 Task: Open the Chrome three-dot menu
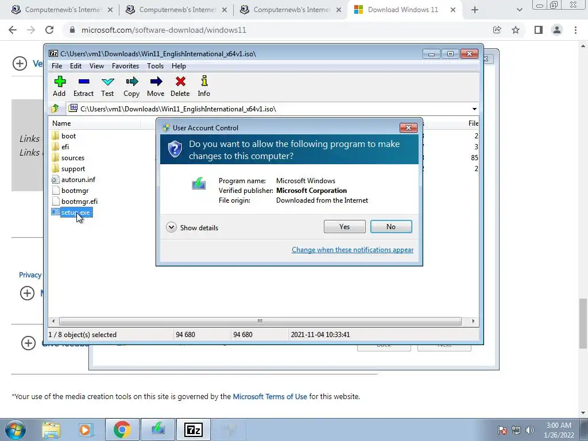click(x=575, y=30)
